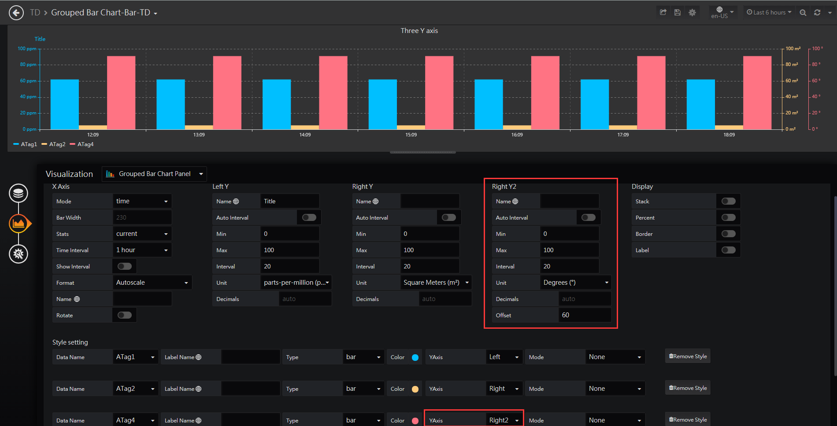Click globe icon in ATag1 Label Name
This screenshot has width=837, height=426.
pyautogui.click(x=198, y=357)
